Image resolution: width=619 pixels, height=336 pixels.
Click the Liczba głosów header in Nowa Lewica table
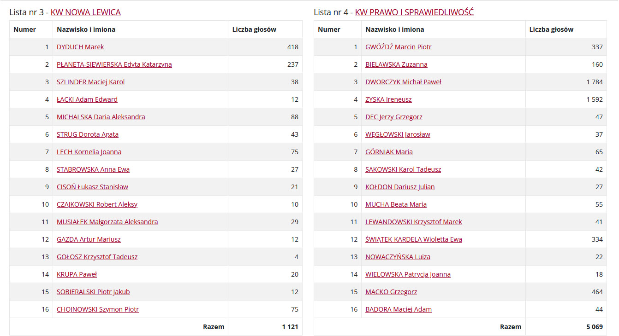[x=254, y=29]
